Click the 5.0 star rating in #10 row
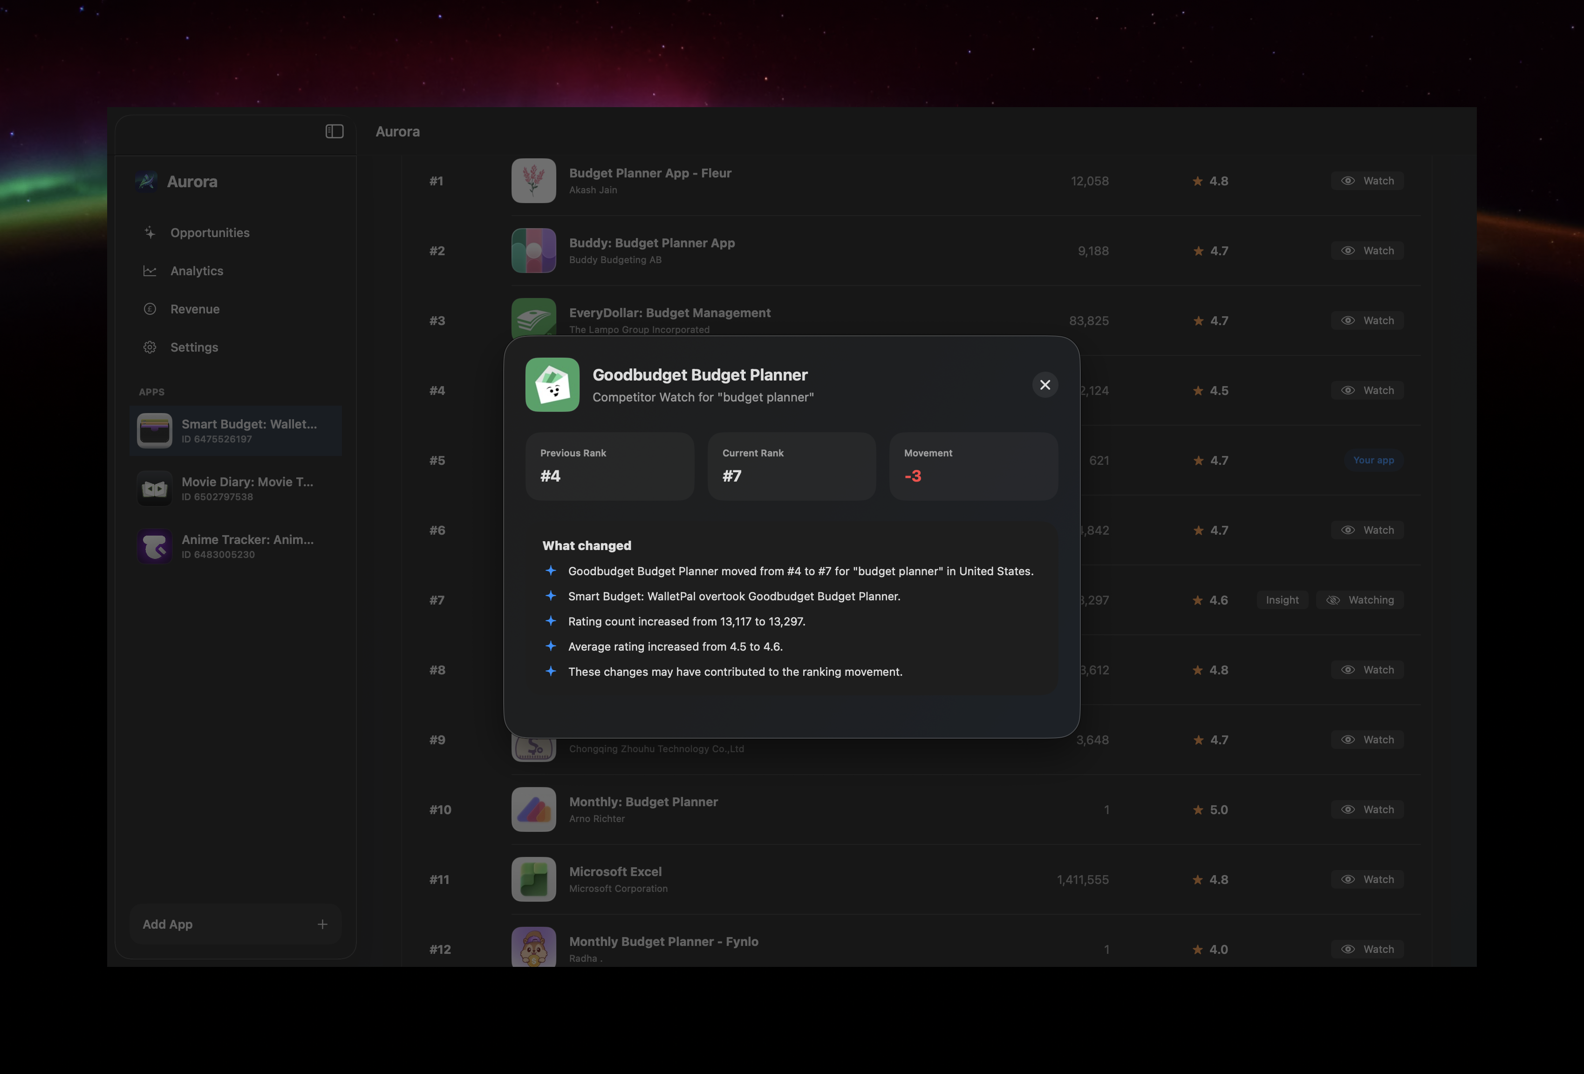Image resolution: width=1584 pixels, height=1074 pixels. tap(1210, 809)
